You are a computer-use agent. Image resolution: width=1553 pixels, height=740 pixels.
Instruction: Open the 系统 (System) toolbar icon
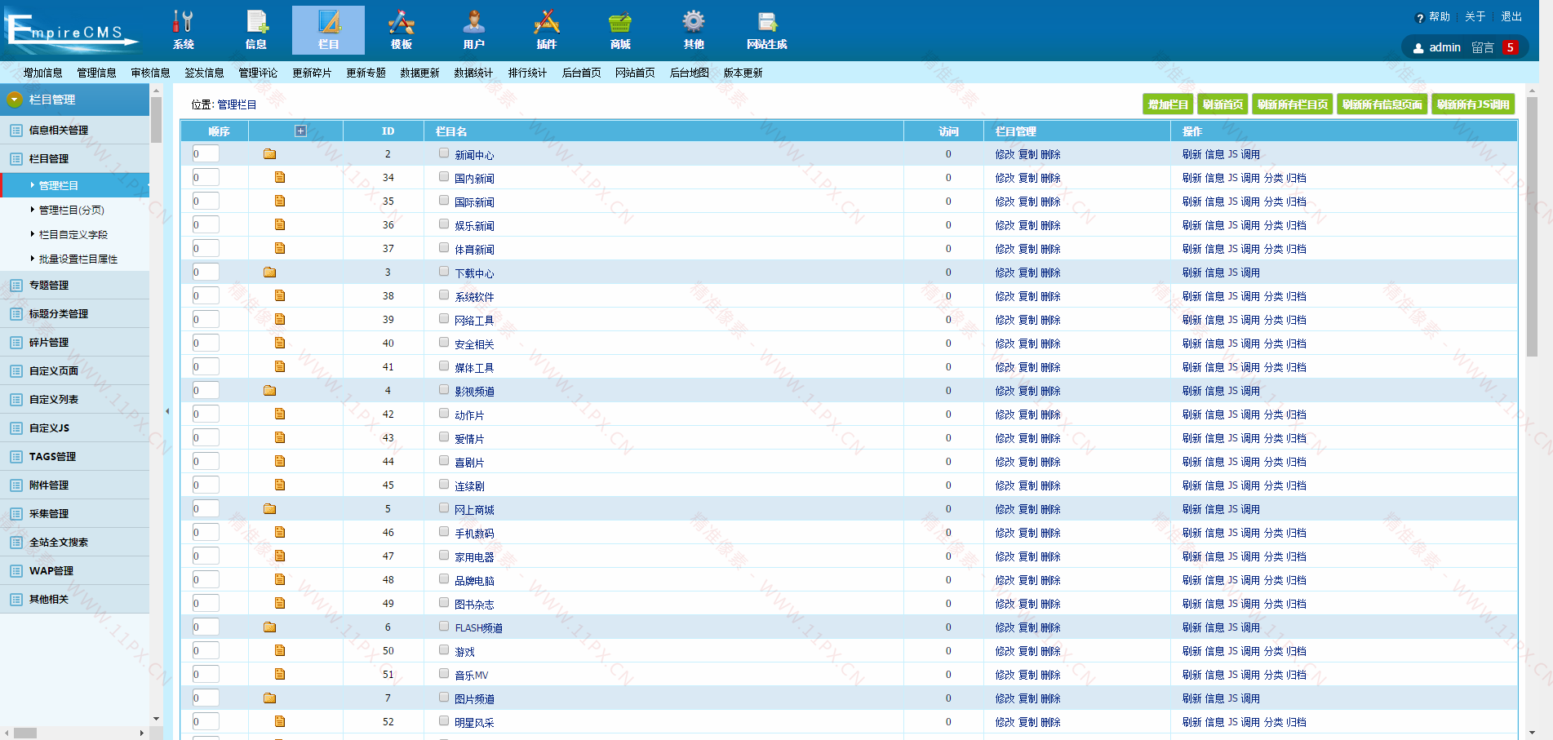click(x=184, y=29)
